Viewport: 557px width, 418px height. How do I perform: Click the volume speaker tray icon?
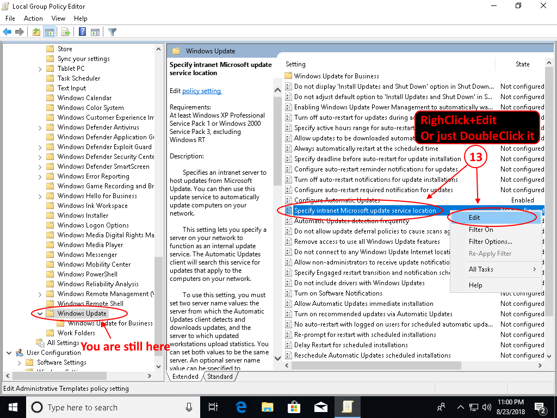[x=487, y=407]
